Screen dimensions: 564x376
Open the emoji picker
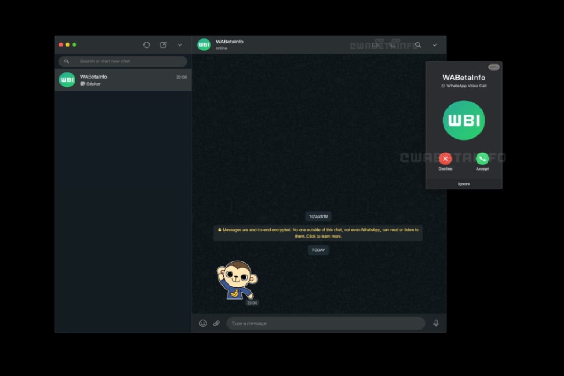pos(203,323)
